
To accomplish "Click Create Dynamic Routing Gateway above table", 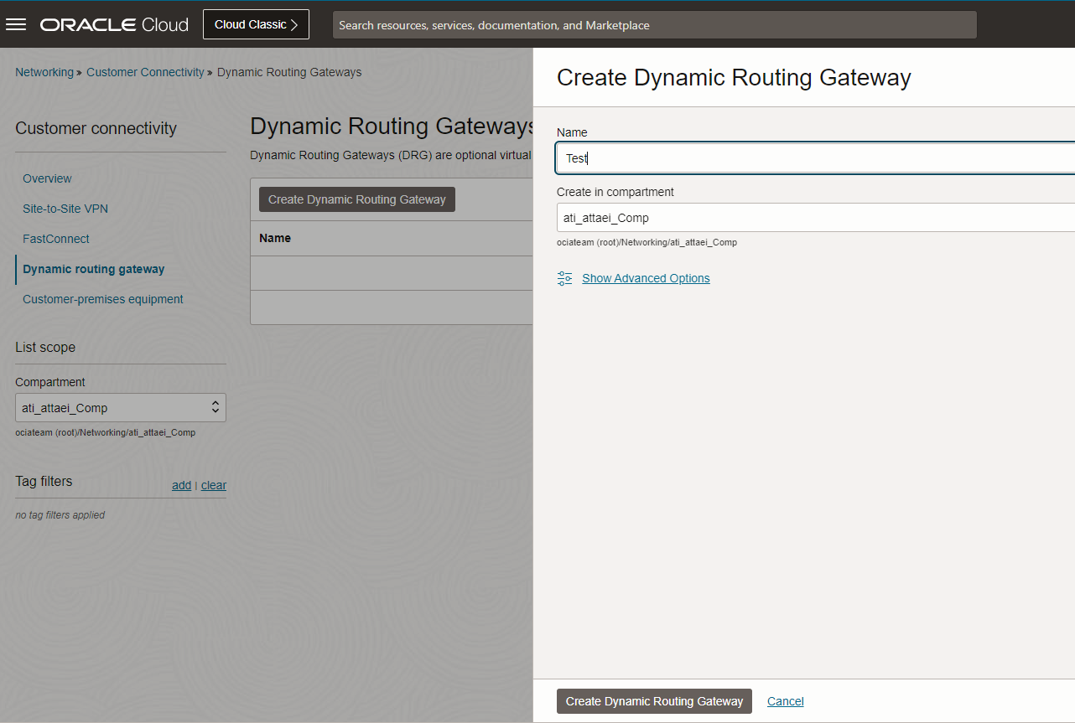I will [x=357, y=199].
